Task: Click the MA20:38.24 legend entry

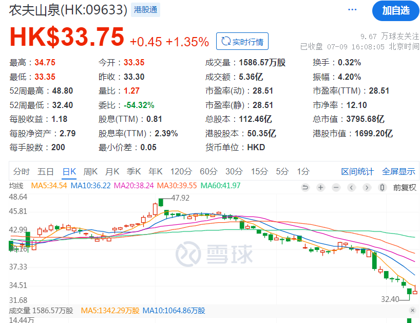Action: pos(134,186)
